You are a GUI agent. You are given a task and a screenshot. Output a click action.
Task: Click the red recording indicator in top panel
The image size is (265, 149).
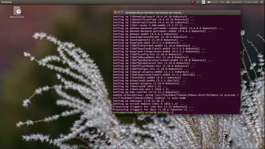coord(193,2)
